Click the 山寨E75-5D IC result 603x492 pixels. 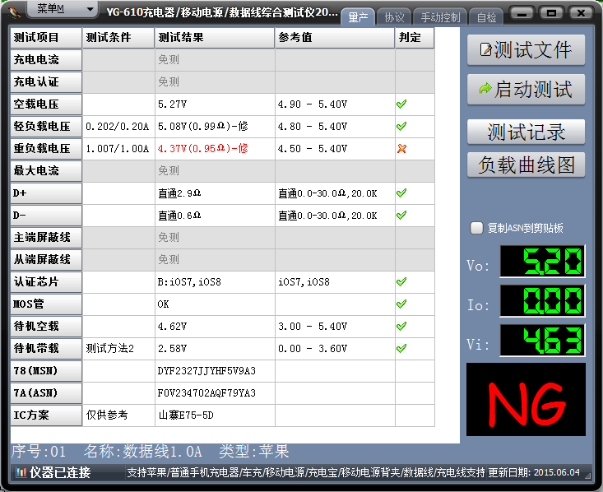(186, 415)
